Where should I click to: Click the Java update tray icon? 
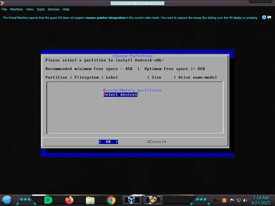(x=224, y=200)
